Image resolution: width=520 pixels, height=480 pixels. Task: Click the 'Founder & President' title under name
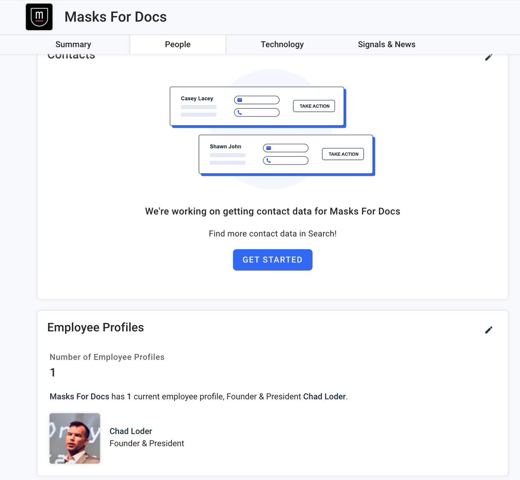coord(147,443)
